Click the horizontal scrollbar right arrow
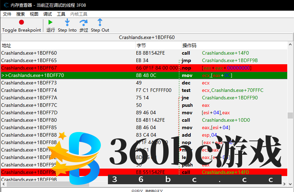Image resolution: width=294 pixels, height=192 pixels. pyautogui.click(x=284, y=184)
